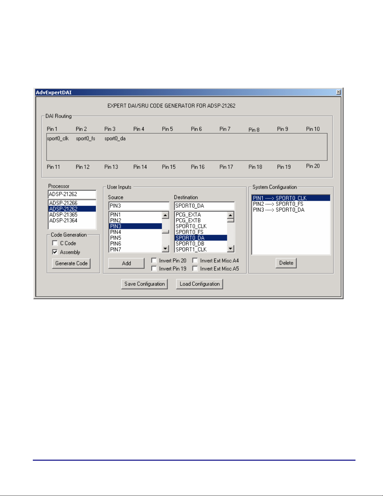Click the Processor text field showing ADSP-21262
This screenshot has width=383, height=496.
click(72, 194)
